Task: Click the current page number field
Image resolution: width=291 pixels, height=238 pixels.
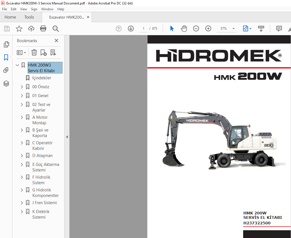Action: (x=144, y=29)
